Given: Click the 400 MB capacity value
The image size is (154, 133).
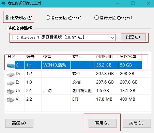Looking at the screenshot, I should click(x=127, y=99).
